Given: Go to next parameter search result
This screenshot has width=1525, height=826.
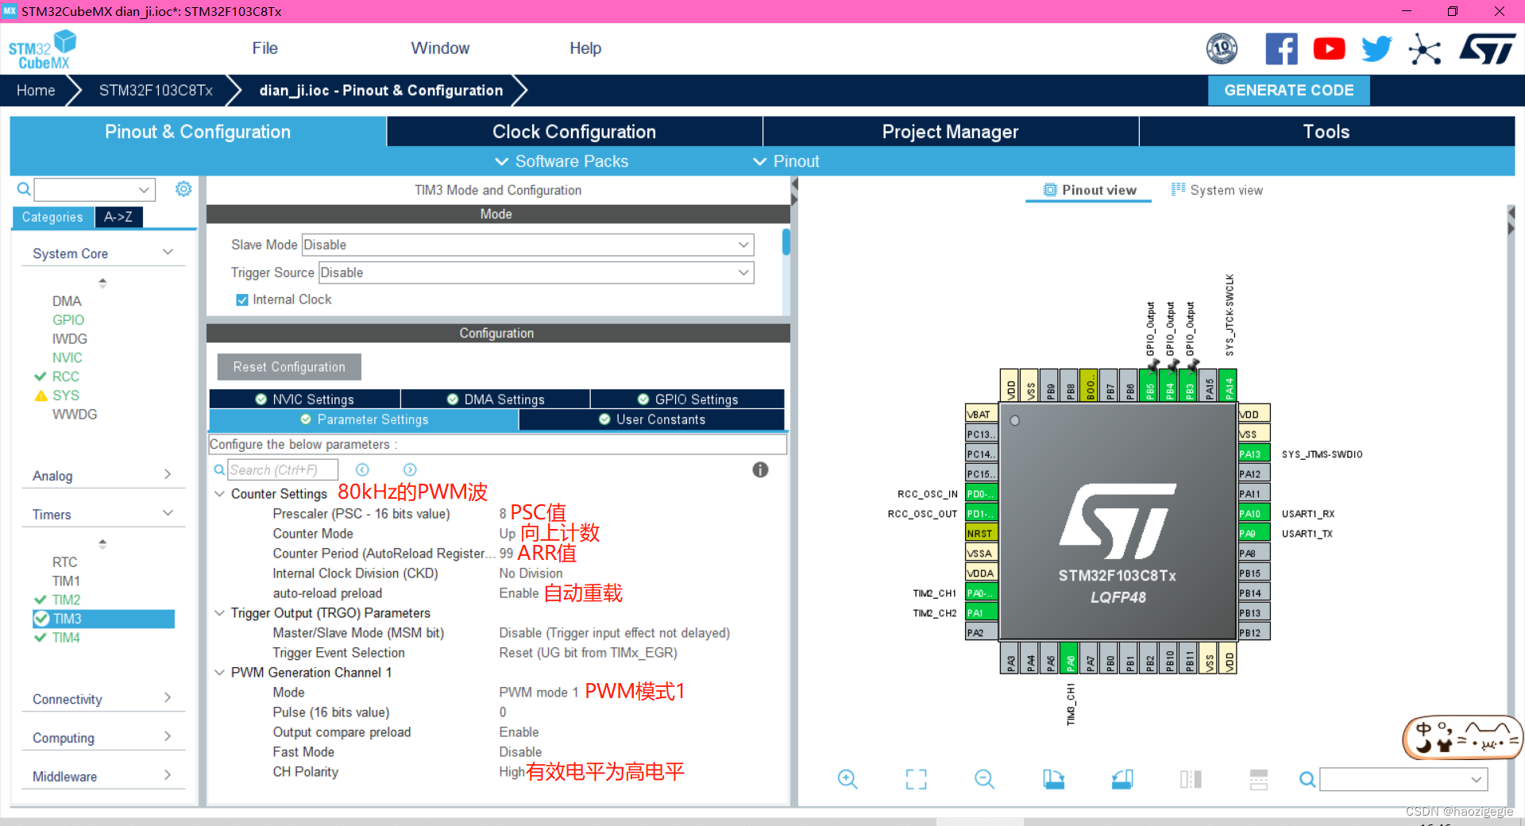Looking at the screenshot, I should click(410, 469).
